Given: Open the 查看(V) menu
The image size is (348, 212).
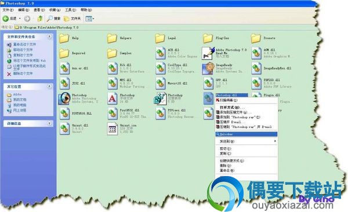Looking at the screenshot, I should [x=39, y=10].
